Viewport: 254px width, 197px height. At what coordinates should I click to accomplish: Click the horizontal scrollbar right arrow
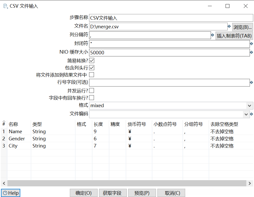point(250,183)
